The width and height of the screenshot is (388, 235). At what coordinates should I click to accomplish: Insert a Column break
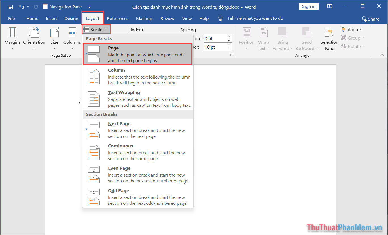pos(138,77)
